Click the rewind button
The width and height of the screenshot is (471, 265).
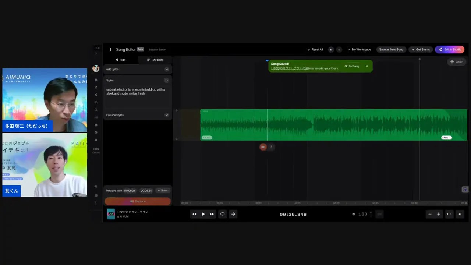(194, 214)
